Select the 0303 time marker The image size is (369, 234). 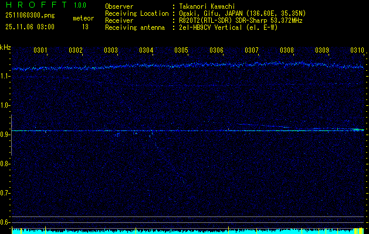(111, 51)
